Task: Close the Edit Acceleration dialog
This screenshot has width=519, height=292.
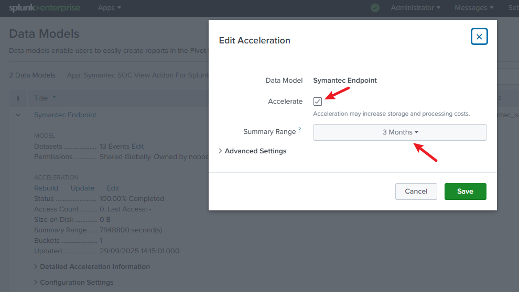Action: pos(479,37)
